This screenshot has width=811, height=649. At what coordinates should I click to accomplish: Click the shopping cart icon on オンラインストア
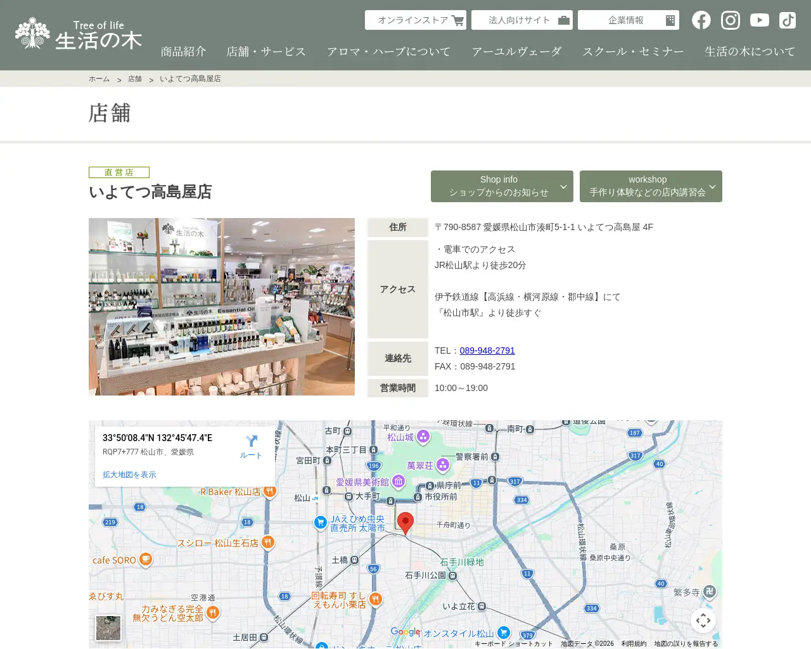(457, 20)
